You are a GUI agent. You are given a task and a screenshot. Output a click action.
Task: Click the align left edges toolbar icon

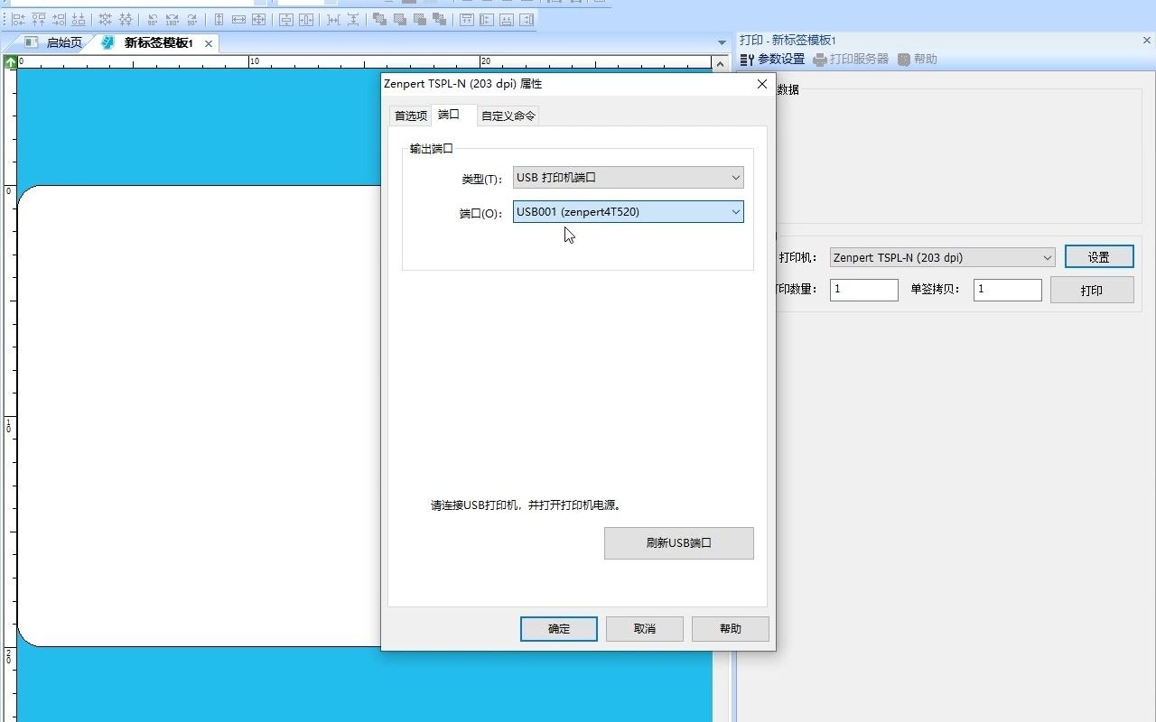pos(18,19)
